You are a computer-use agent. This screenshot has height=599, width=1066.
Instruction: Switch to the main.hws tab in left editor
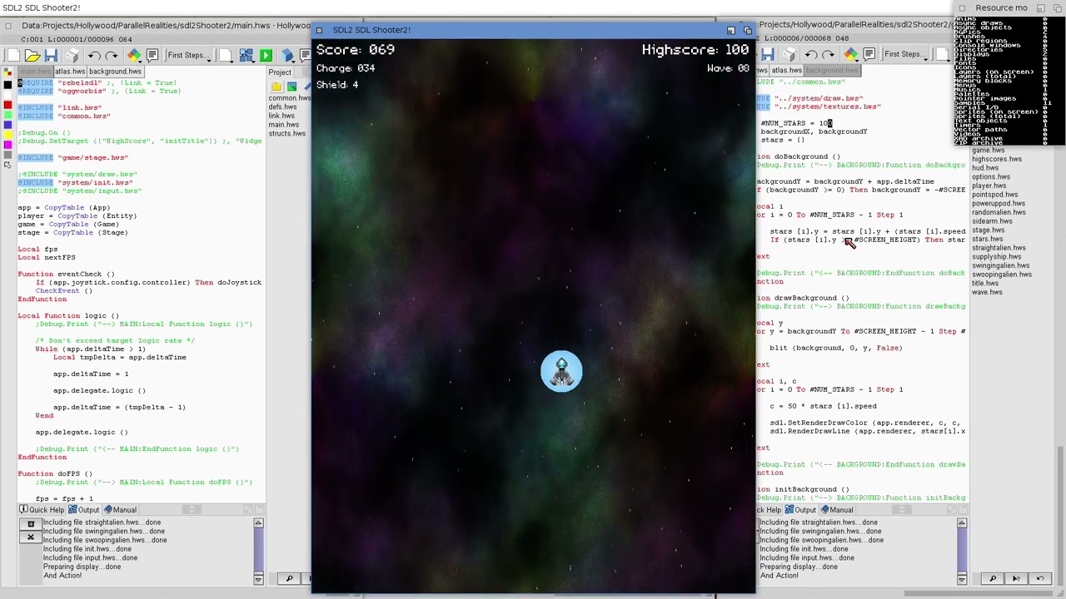tap(36, 72)
